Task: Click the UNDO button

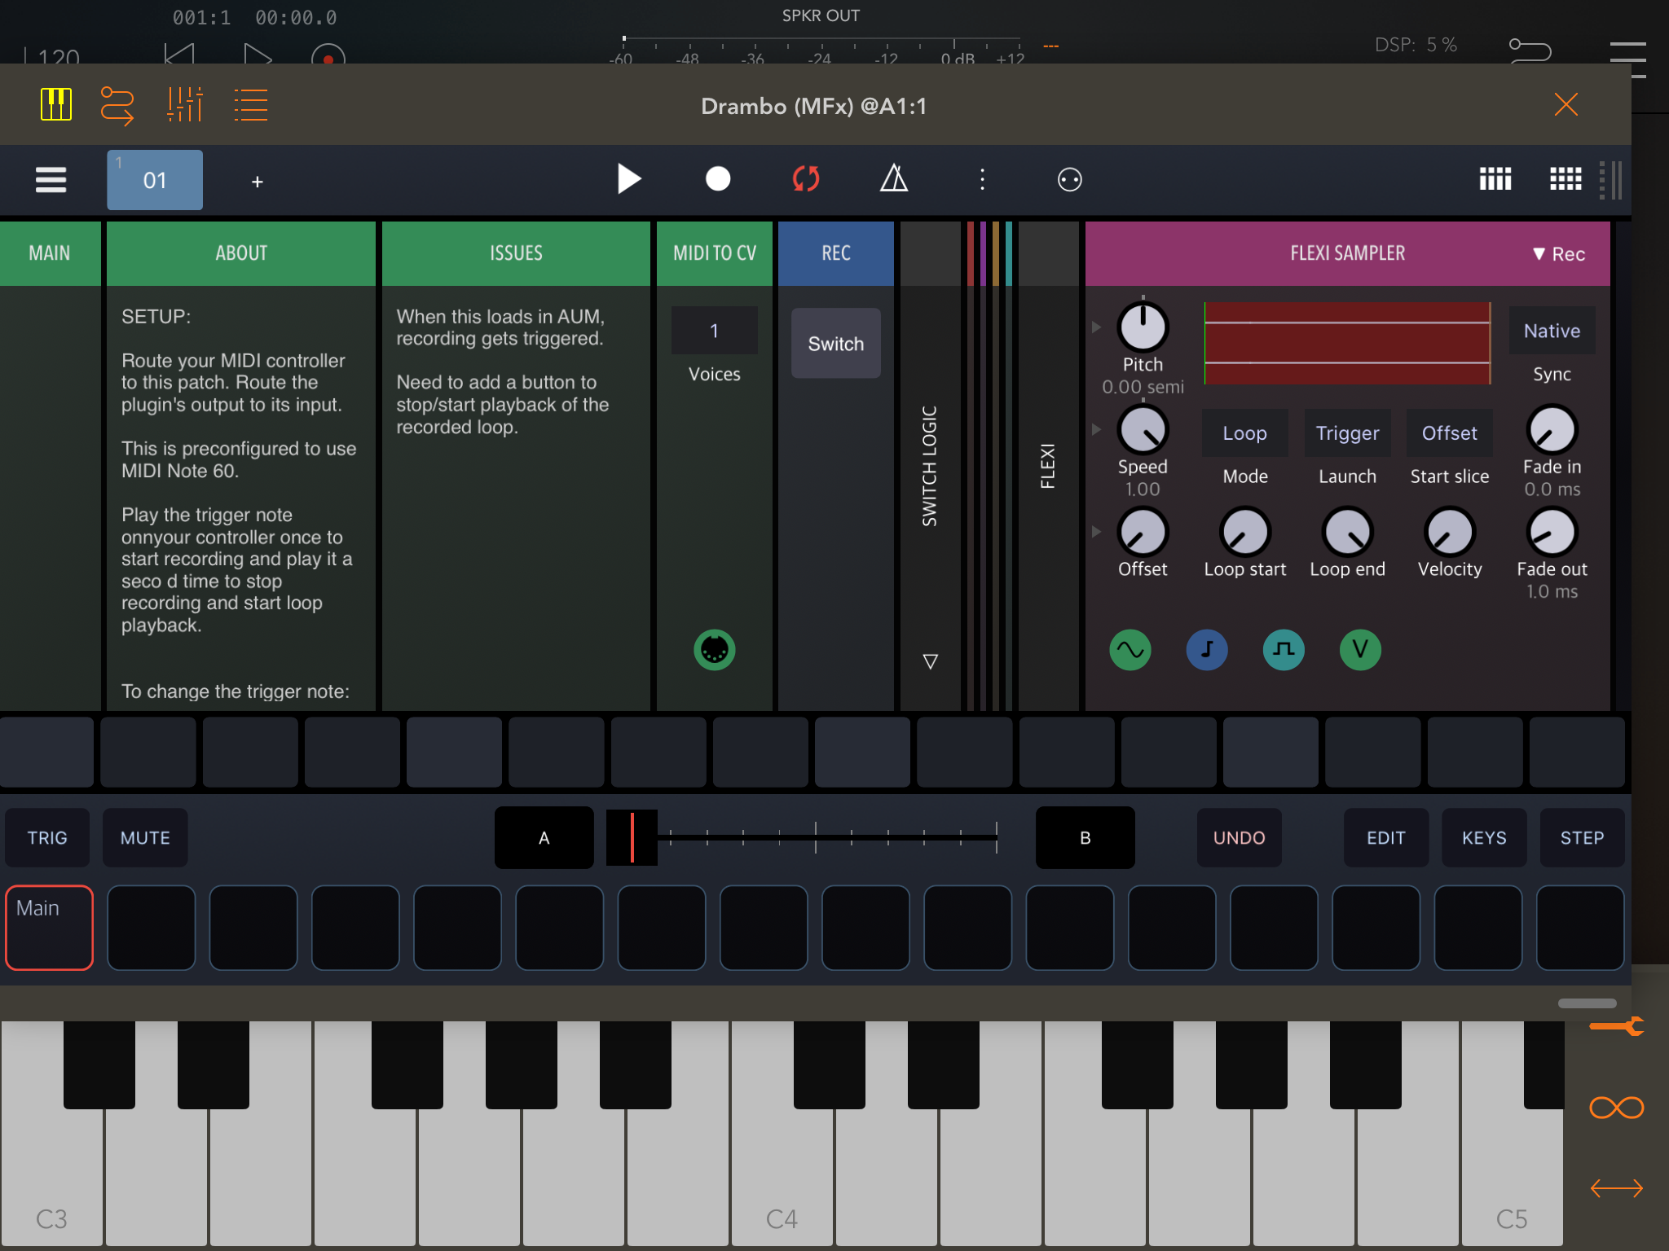Action: click(x=1239, y=837)
